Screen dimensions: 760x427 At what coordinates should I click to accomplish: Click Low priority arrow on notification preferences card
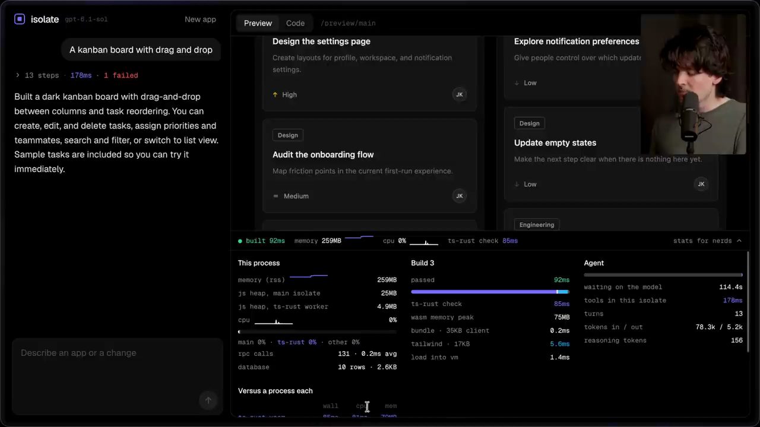click(517, 82)
